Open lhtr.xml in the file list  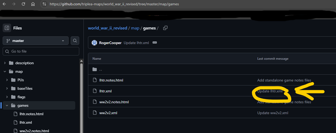tap(106, 91)
